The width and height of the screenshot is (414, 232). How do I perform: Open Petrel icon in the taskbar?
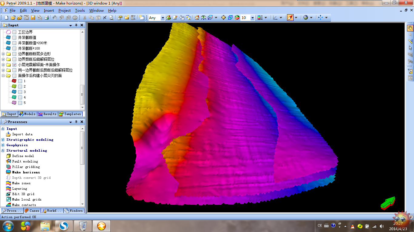[102, 226]
